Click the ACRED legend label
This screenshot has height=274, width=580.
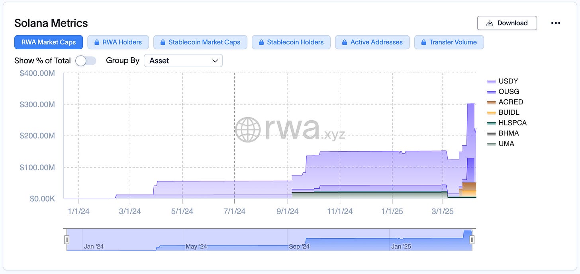click(x=511, y=102)
